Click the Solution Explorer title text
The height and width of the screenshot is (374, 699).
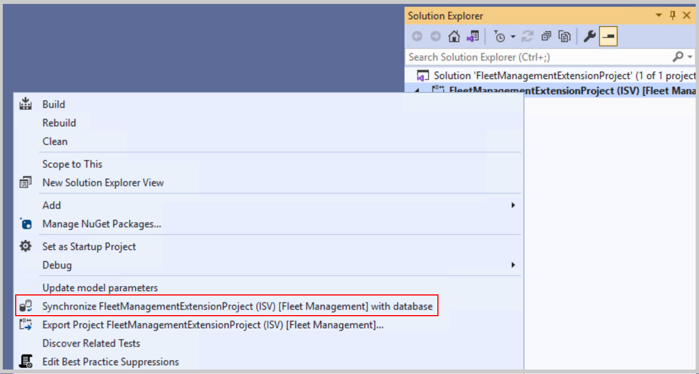[445, 16]
